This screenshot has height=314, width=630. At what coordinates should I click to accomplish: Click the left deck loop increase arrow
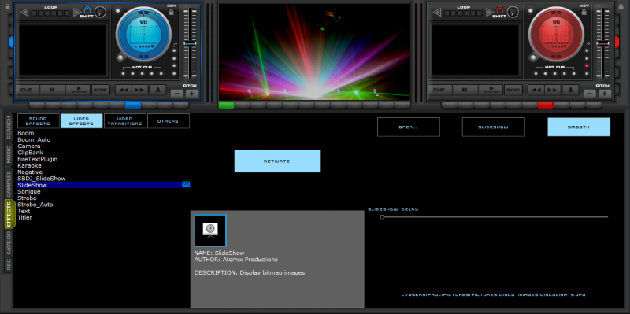[x=76, y=13]
